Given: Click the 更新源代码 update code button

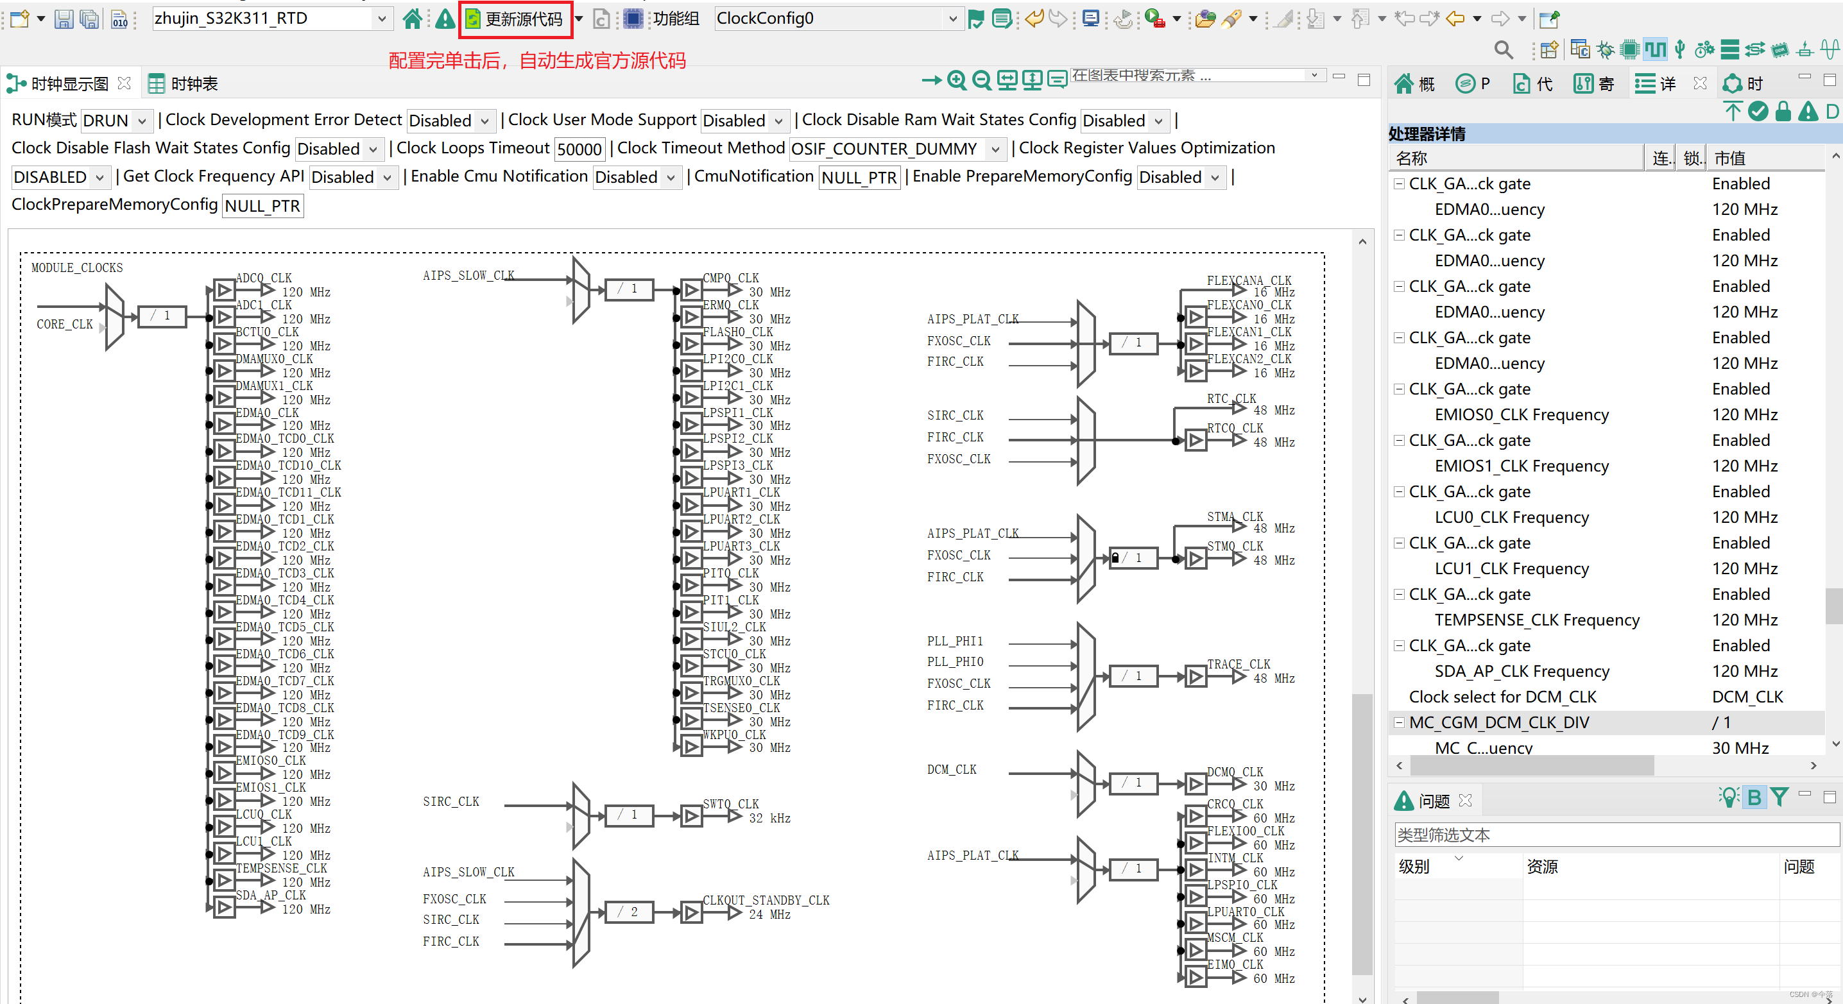Looking at the screenshot, I should [515, 19].
